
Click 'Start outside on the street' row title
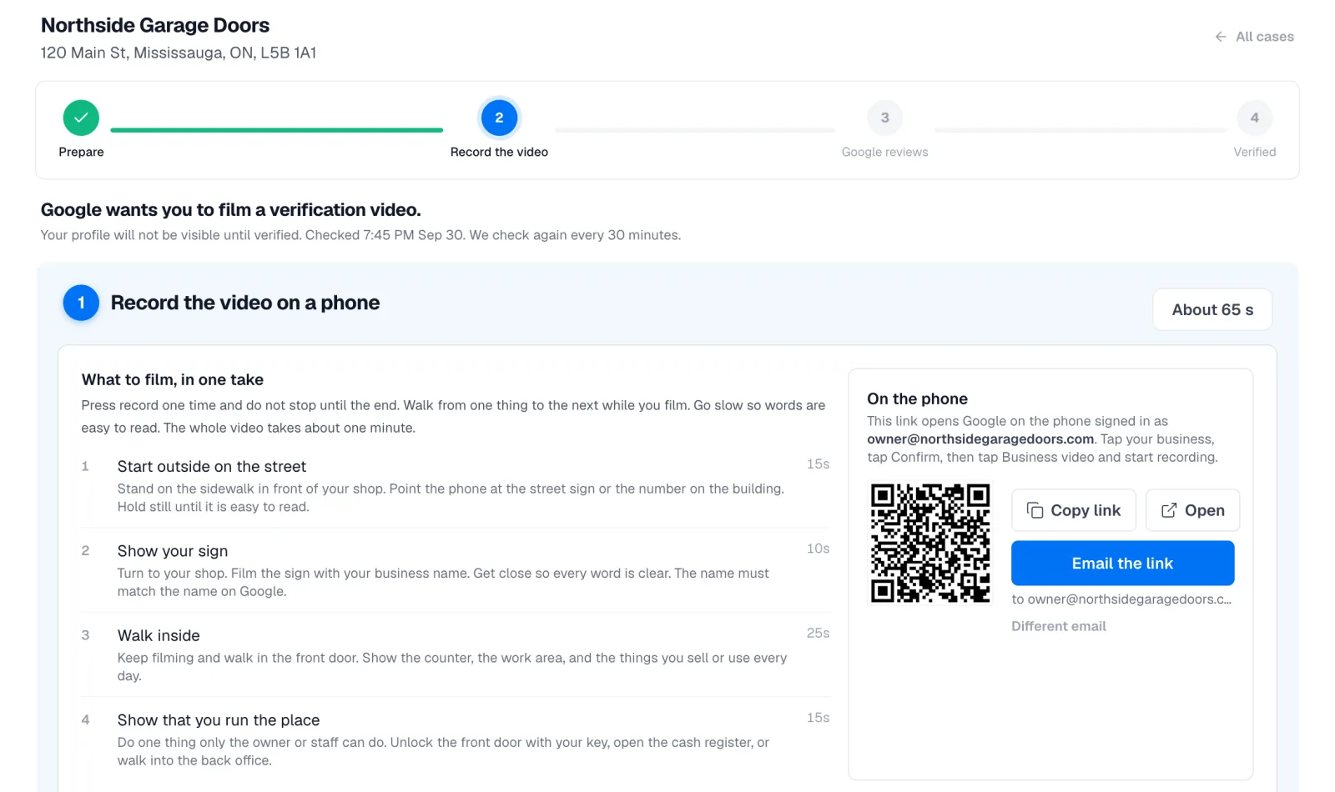coord(211,466)
